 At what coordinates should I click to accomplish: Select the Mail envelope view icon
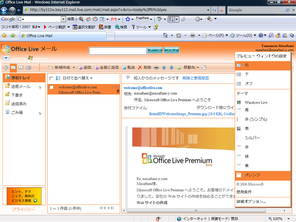coord(13,68)
